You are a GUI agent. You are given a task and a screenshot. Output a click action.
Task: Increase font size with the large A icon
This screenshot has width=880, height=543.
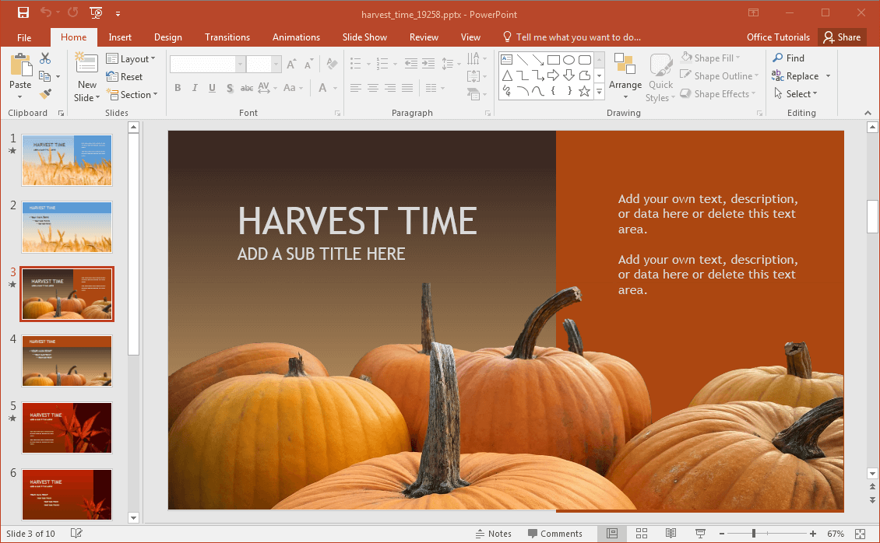(x=290, y=64)
